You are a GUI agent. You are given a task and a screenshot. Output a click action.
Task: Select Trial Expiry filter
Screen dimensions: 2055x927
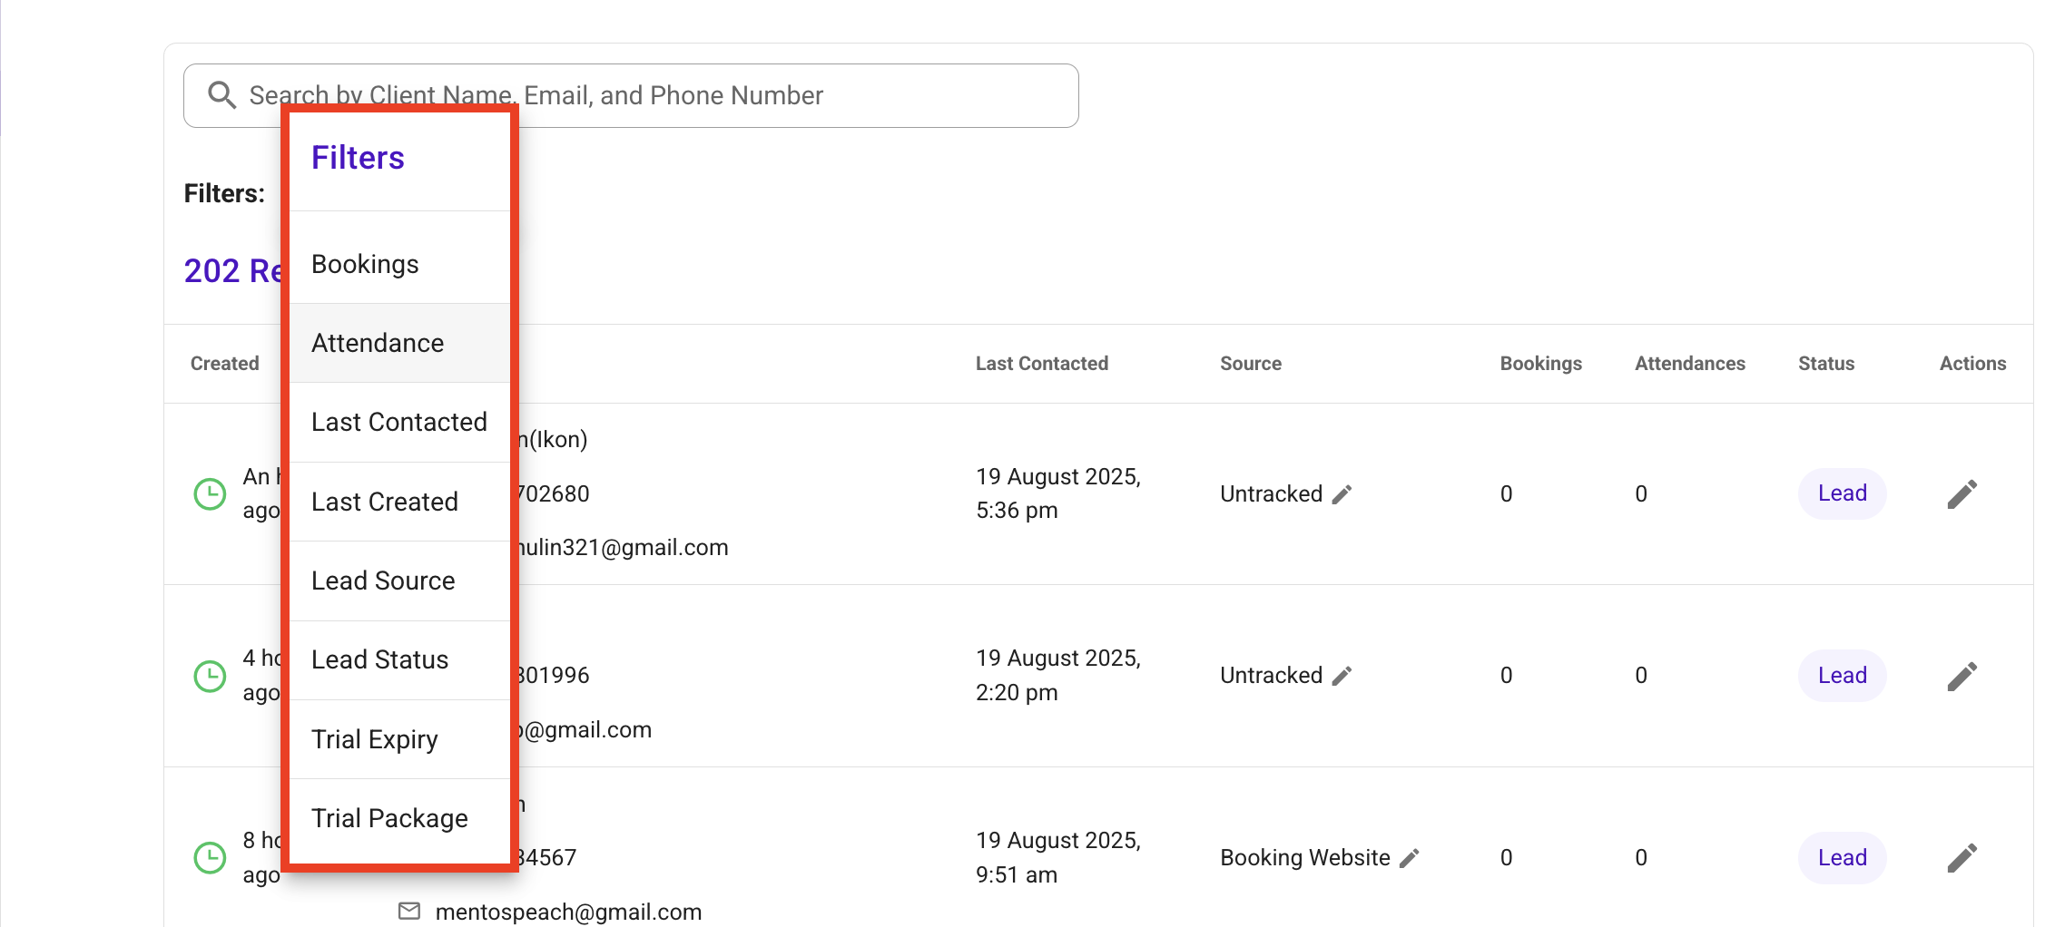[400, 739]
